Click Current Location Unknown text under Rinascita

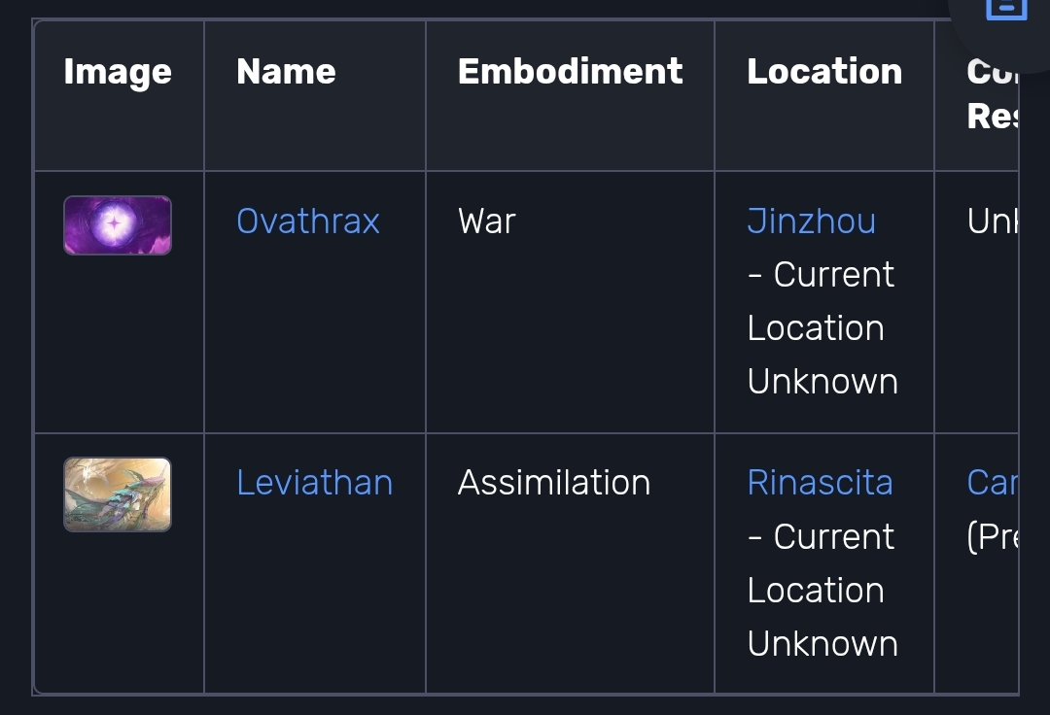(x=822, y=590)
